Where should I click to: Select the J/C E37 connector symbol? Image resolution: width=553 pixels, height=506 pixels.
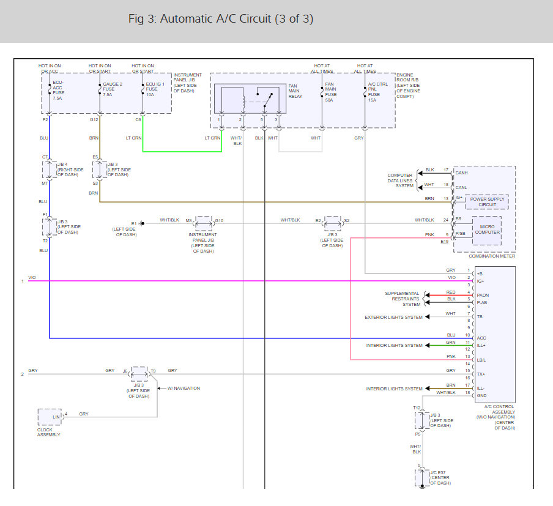pyautogui.click(x=422, y=477)
